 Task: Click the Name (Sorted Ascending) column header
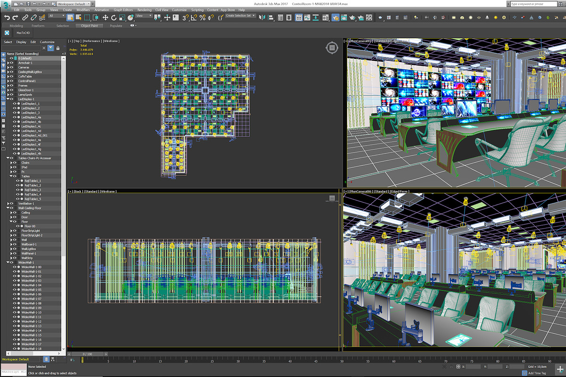tap(23, 53)
